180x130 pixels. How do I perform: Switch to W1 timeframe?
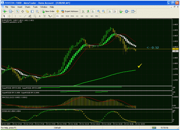(x=92, y=16)
